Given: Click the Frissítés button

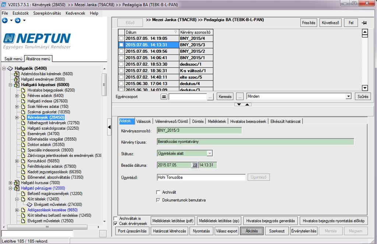Looking at the screenshot, I should point(309,23).
